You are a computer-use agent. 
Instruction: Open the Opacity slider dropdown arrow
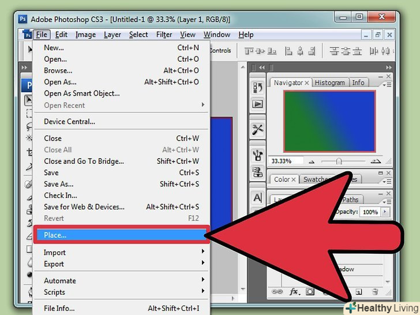(x=385, y=212)
